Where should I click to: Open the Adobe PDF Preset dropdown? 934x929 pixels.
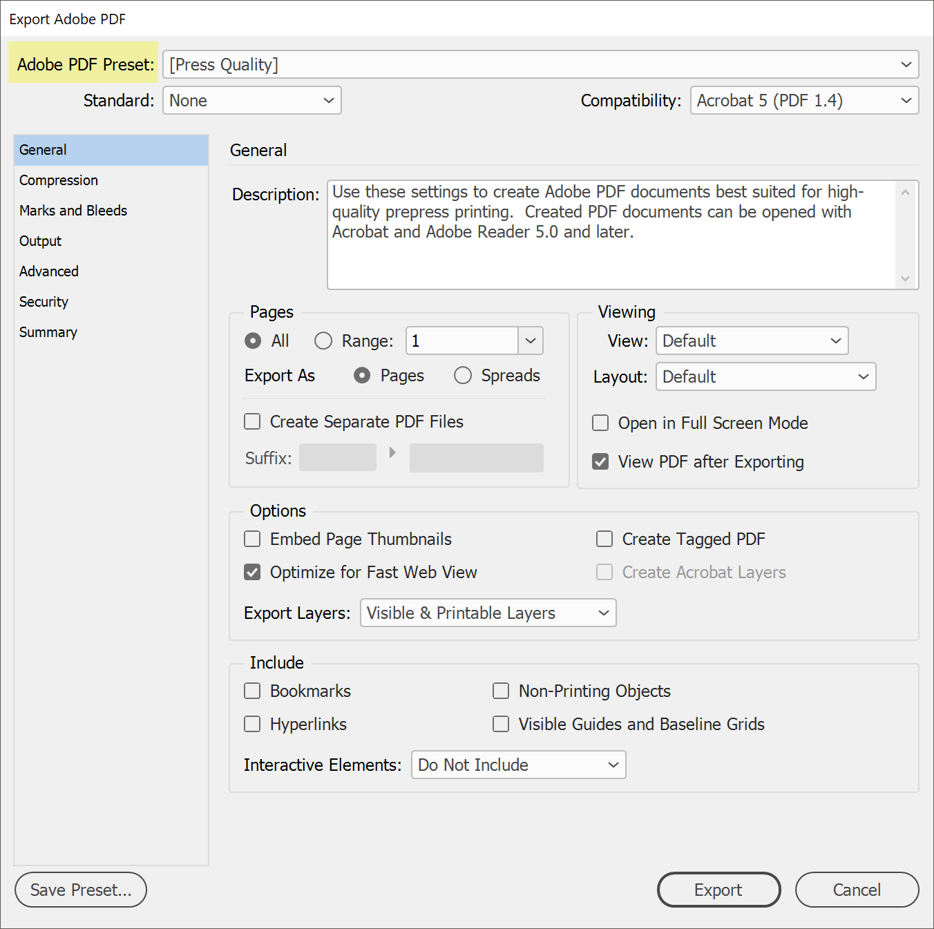pos(541,64)
